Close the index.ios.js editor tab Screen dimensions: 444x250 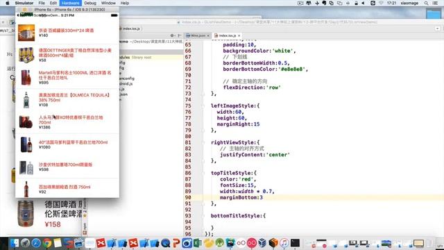tap(239, 35)
